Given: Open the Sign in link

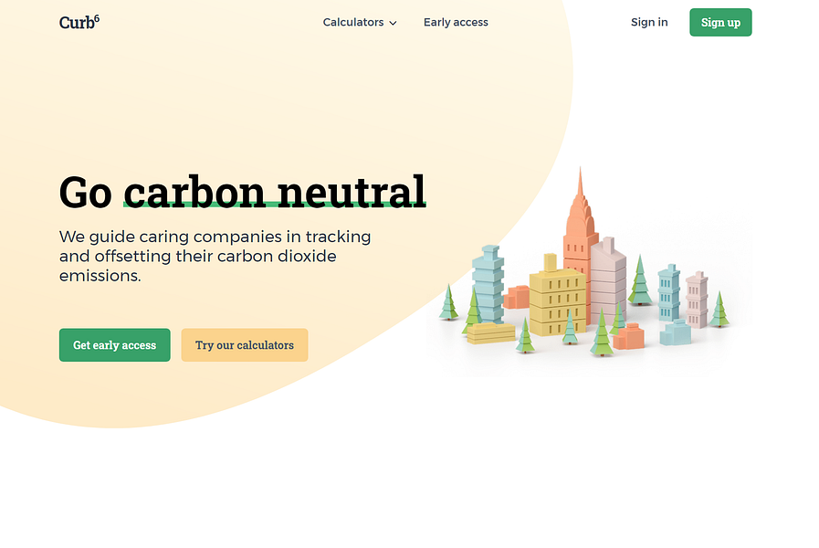Looking at the screenshot, I should pyautogui.click(x=649, y=22).
